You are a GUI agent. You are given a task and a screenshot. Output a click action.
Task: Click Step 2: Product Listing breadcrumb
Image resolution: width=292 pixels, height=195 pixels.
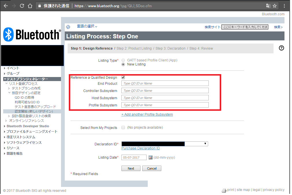pos(134,48)
